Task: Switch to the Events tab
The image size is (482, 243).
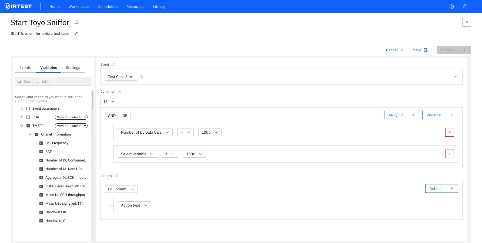Action: [x=25, y=67]
